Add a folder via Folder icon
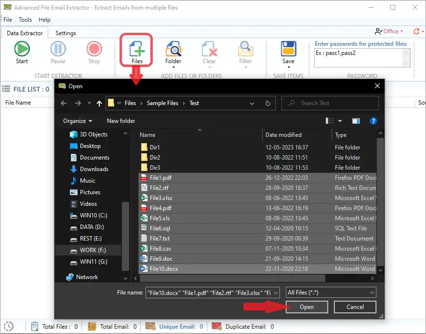 click(173, 53)
